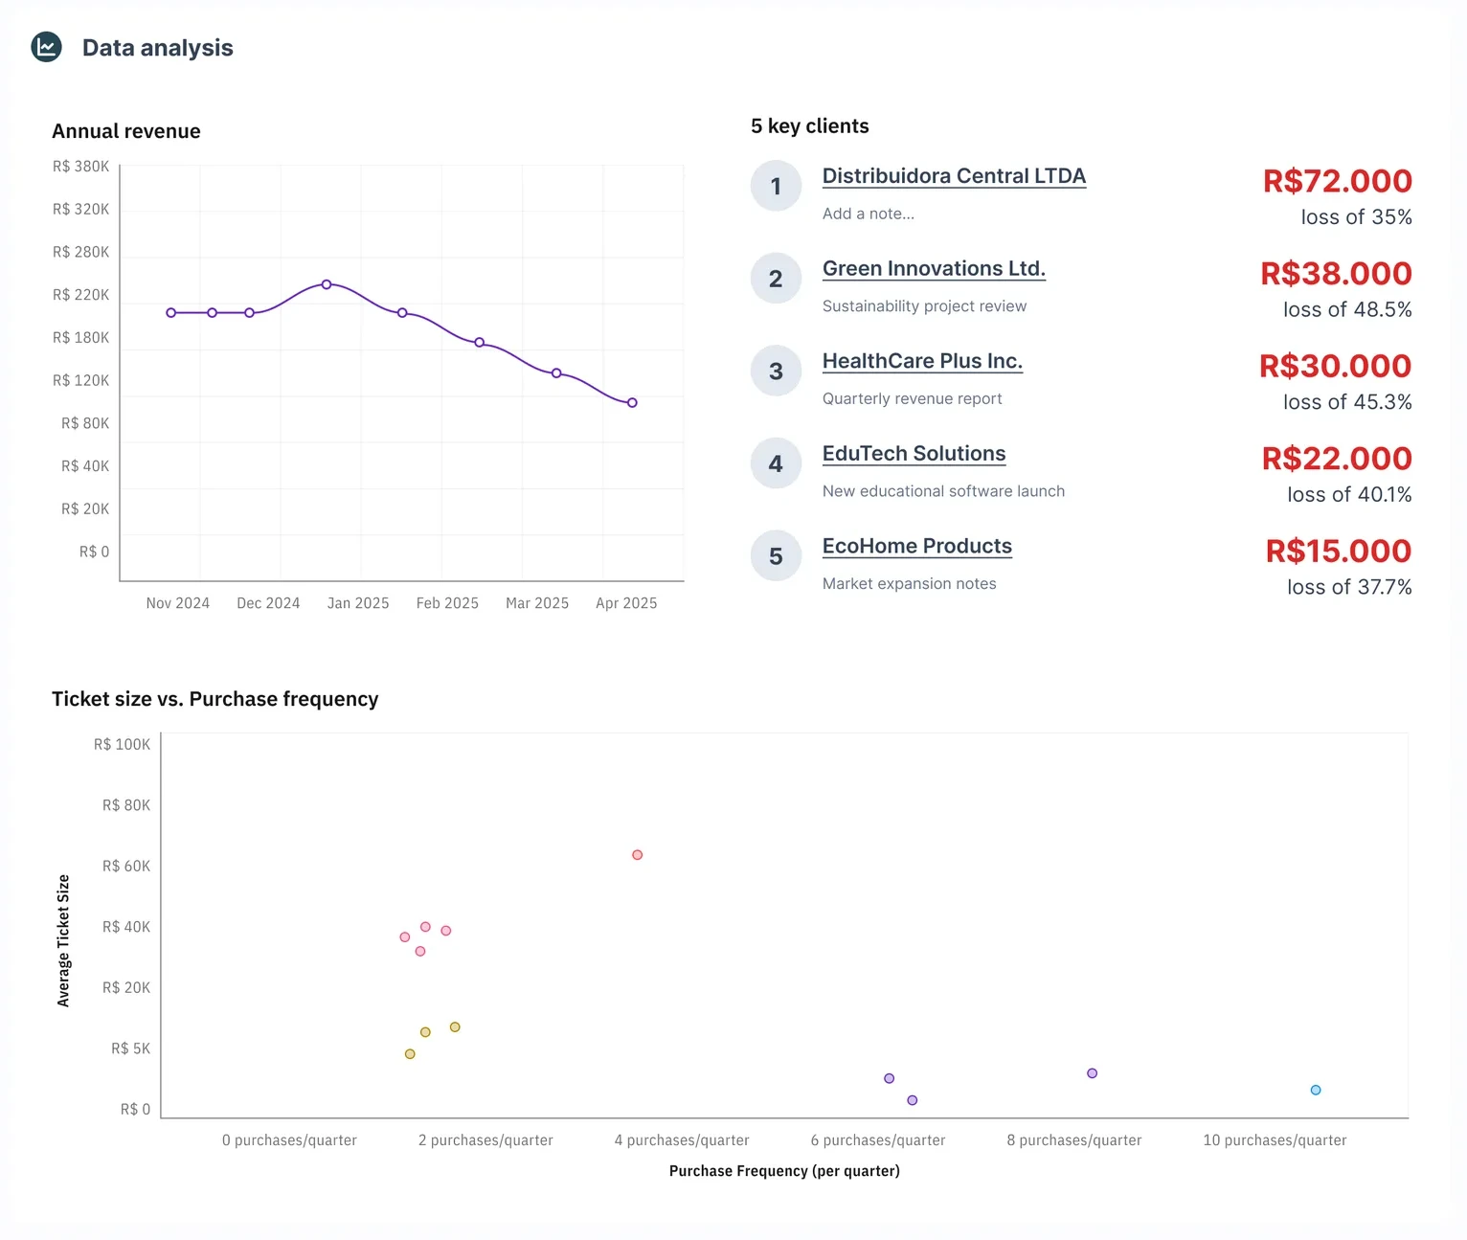This screenshot has height=1240, width=1467.
Task: Click the Average Ticket Size axis label
Action: point(63,941)
